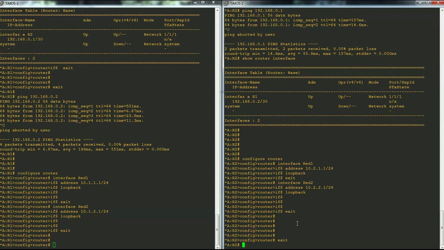Open the TiMOS-1 window system menu icon
Image resolution: width=444 pixels, height=250 pixels.
click(2, 3)
